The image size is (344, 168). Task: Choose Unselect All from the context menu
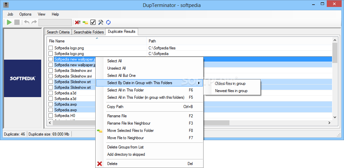click(x=117, y=68)
